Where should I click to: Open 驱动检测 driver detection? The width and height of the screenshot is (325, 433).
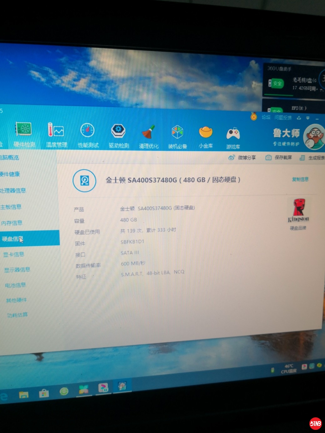[x=119, y=136]
